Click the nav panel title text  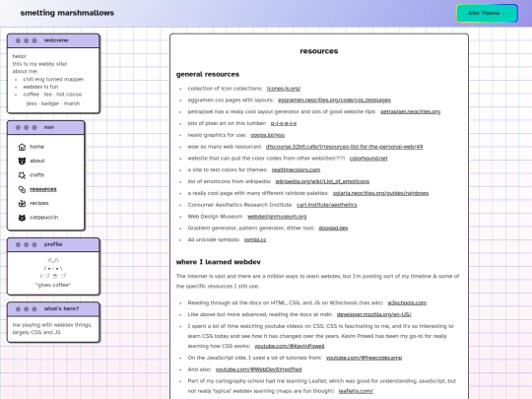[49, 127]
